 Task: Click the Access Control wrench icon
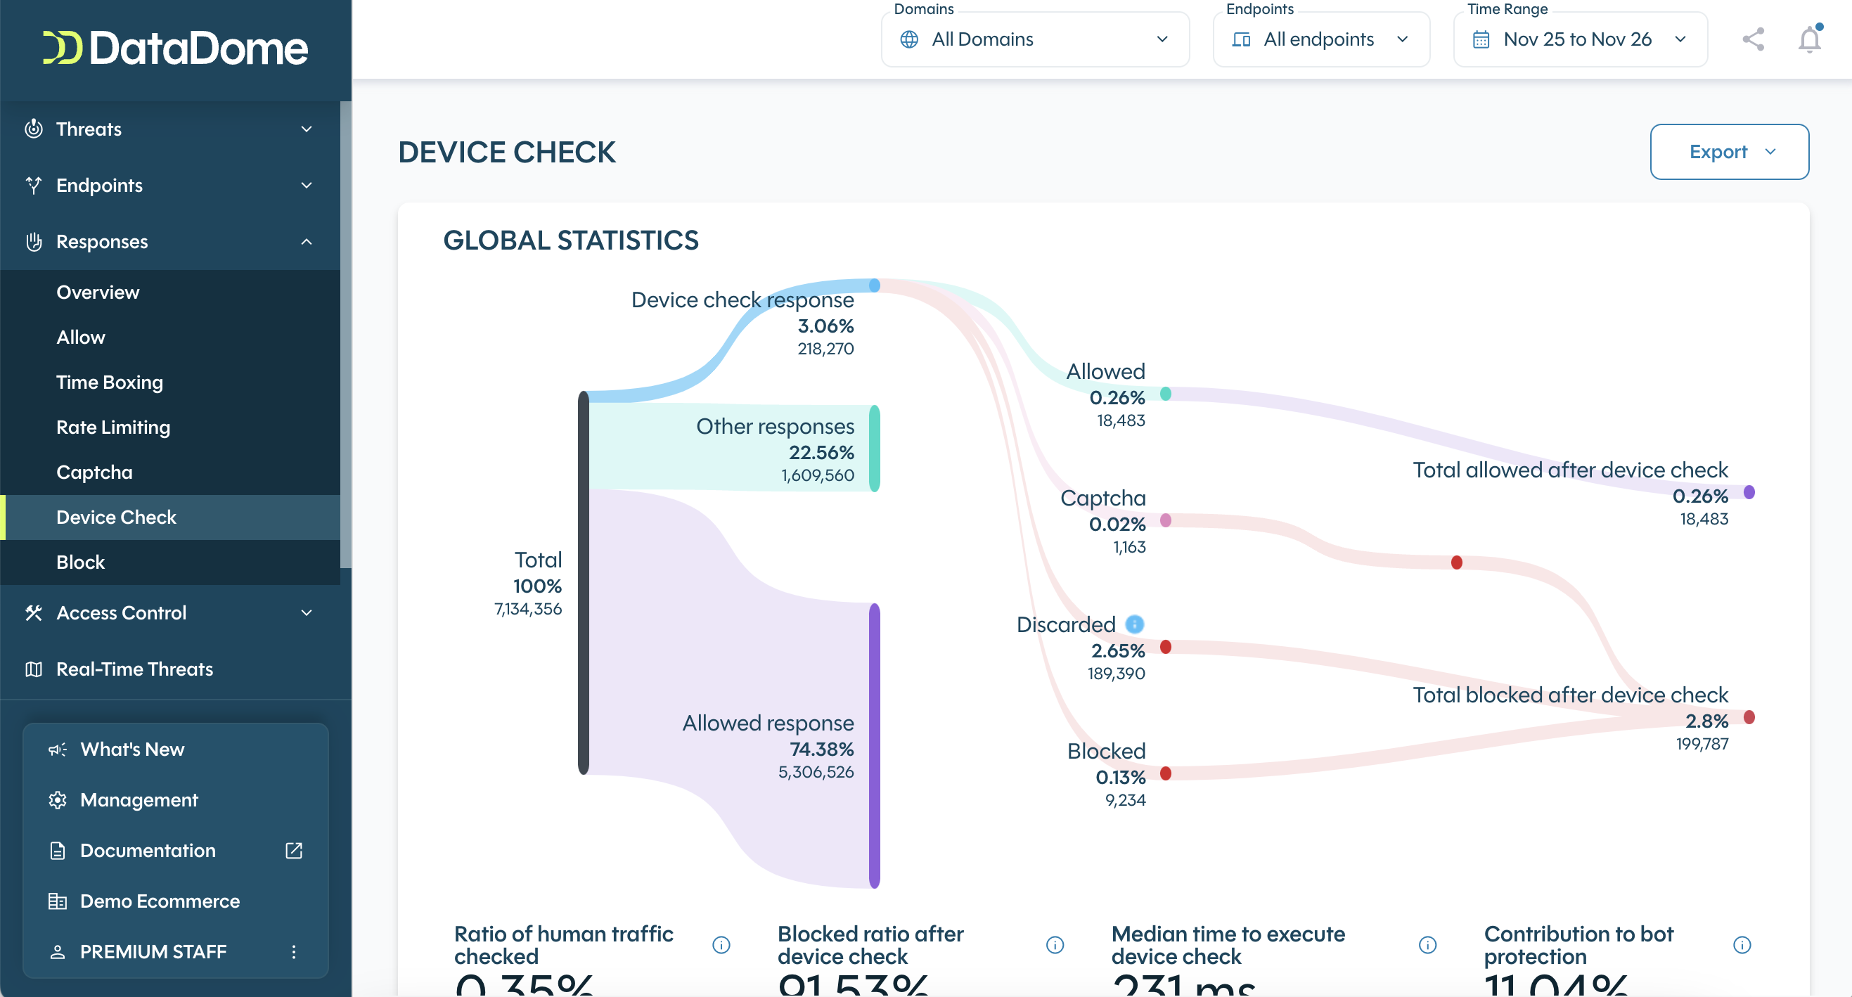click(x=34, y=613)
